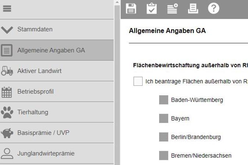Open the Betriebsprofil menu entry
Viewport: 248px width, 165px height.
click(57, 92)
